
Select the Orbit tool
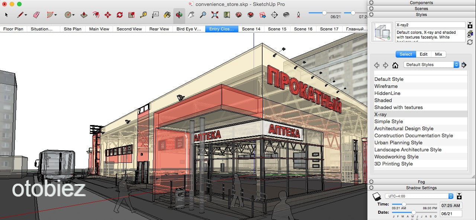tap(179, 15)
